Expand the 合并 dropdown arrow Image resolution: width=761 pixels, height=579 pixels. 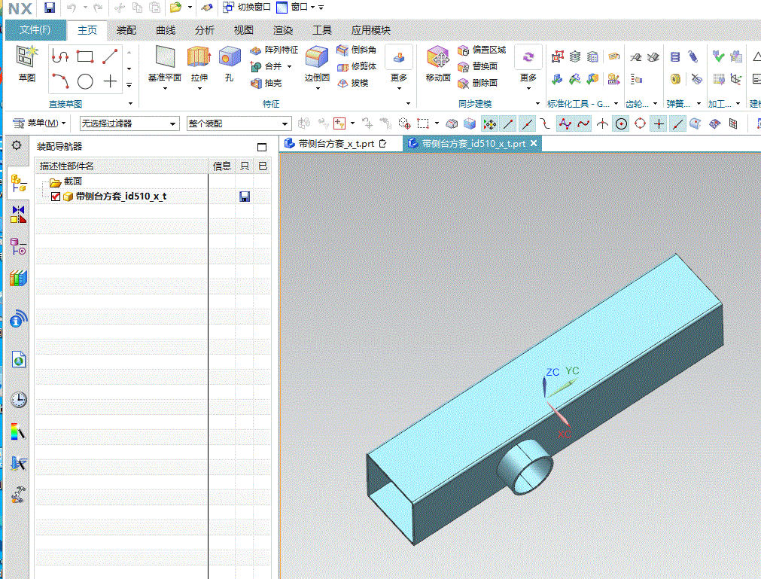tap(290, 66)
